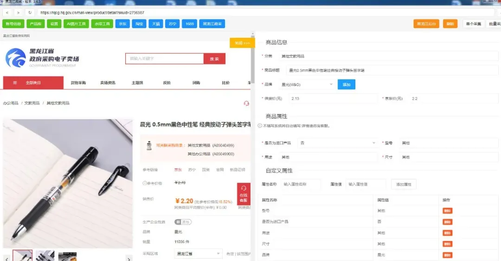Switch to the 天猫 source
Image resolution: width=501 pixels, height=261 pixels.
pos(156,24)
